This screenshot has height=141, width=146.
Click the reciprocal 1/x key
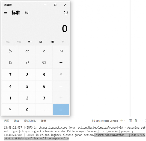coord(10,63)
